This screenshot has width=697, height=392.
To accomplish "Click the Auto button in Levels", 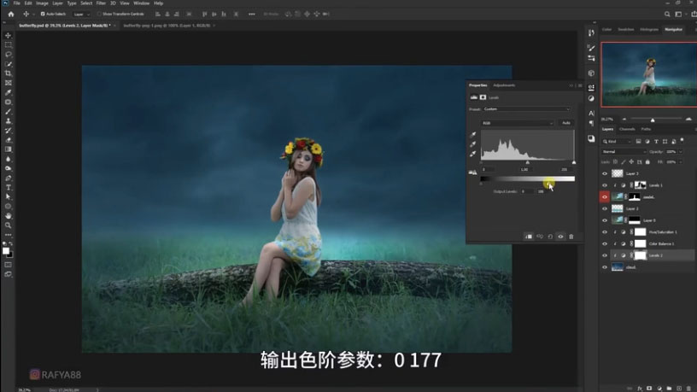I will pyautogui.click(x=565, y=123).
